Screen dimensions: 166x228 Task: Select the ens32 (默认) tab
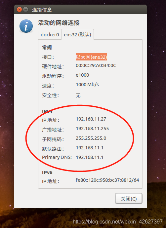click(x=77, y=34)
